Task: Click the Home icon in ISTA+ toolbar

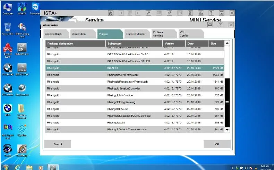Action: [x=111, y=13]
